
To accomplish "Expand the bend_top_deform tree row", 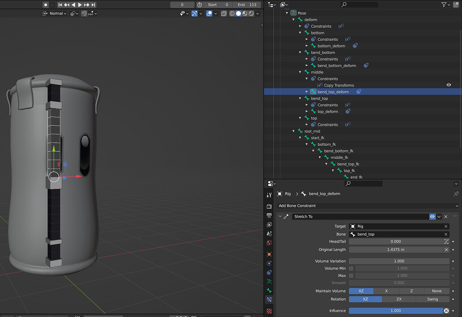I will tap(307, 92).
